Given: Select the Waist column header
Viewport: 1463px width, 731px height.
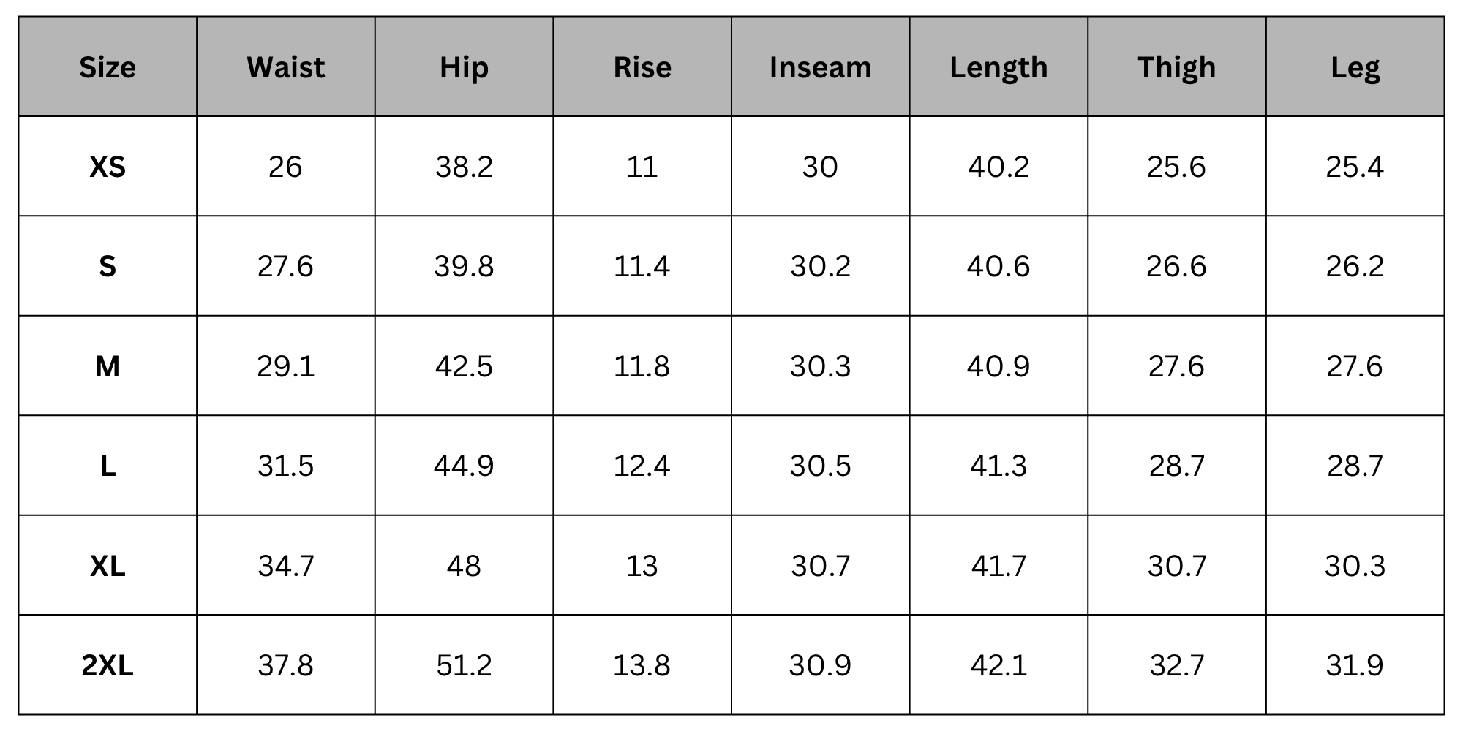Looking at the screenshot, I should coord(286,67).
